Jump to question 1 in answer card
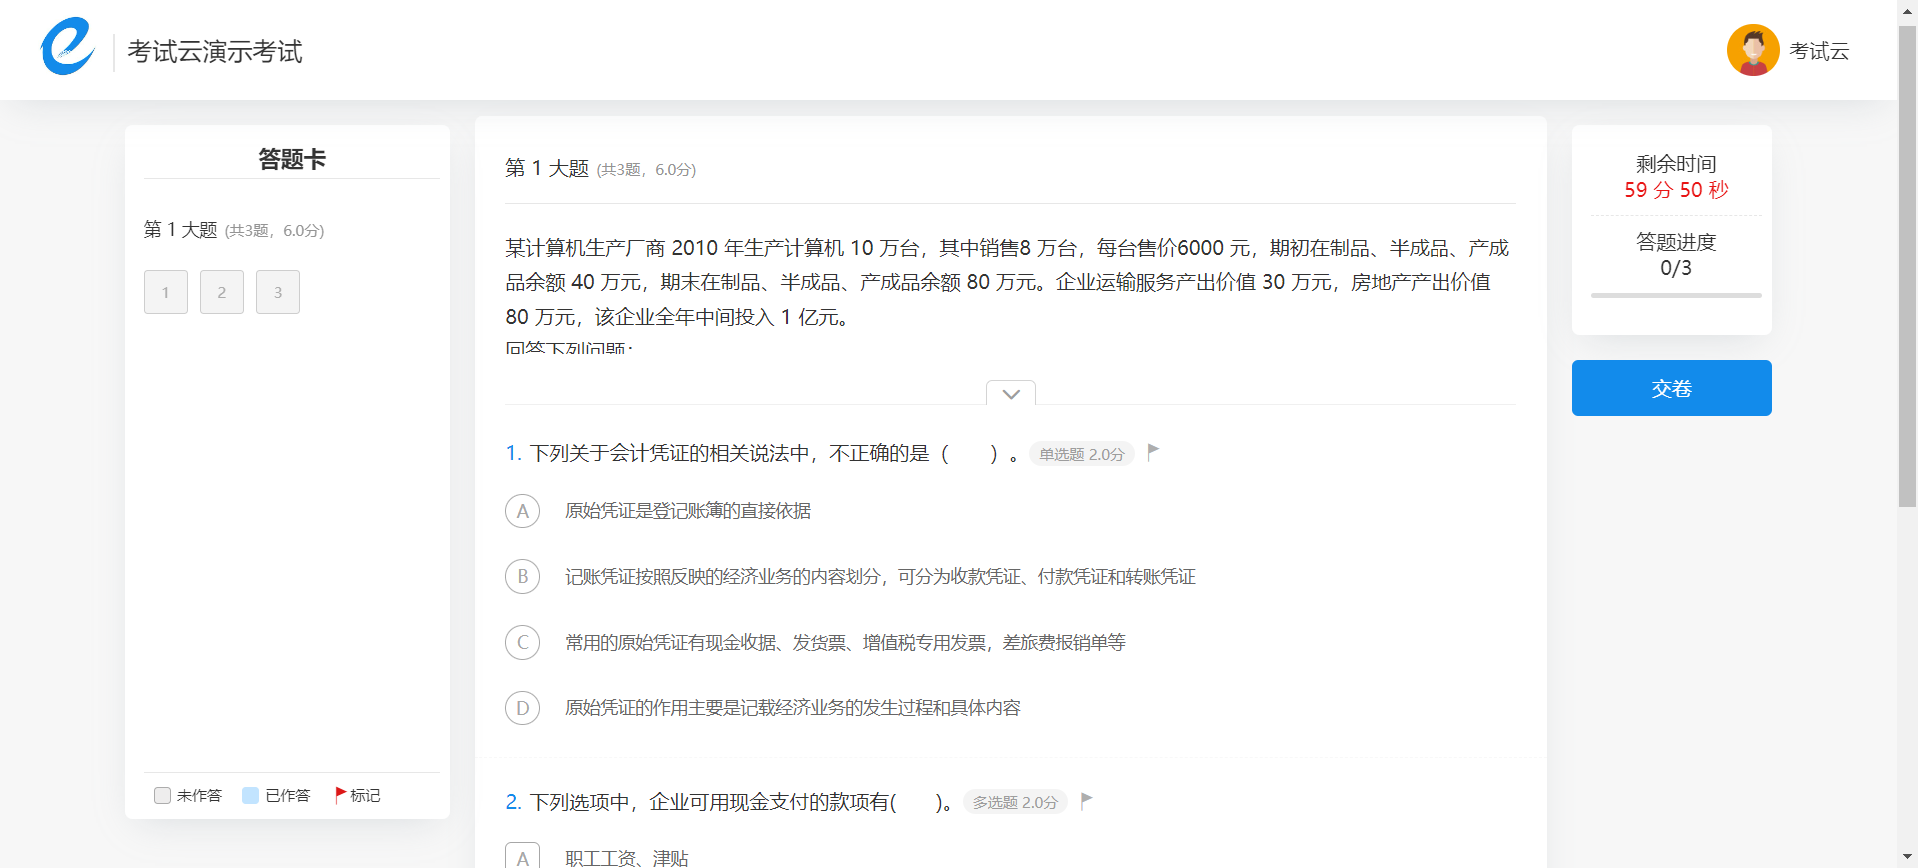The width and height of the screenshot is (1918, 868). 166,292
